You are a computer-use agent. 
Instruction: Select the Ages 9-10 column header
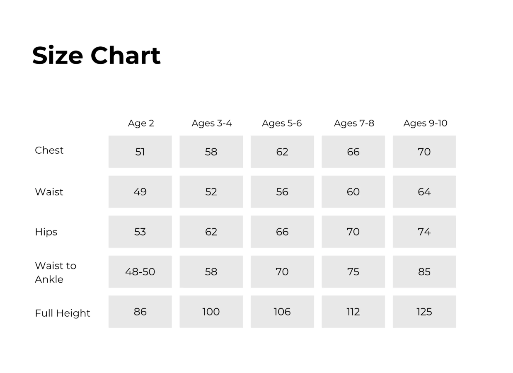(x=425, y=124)
